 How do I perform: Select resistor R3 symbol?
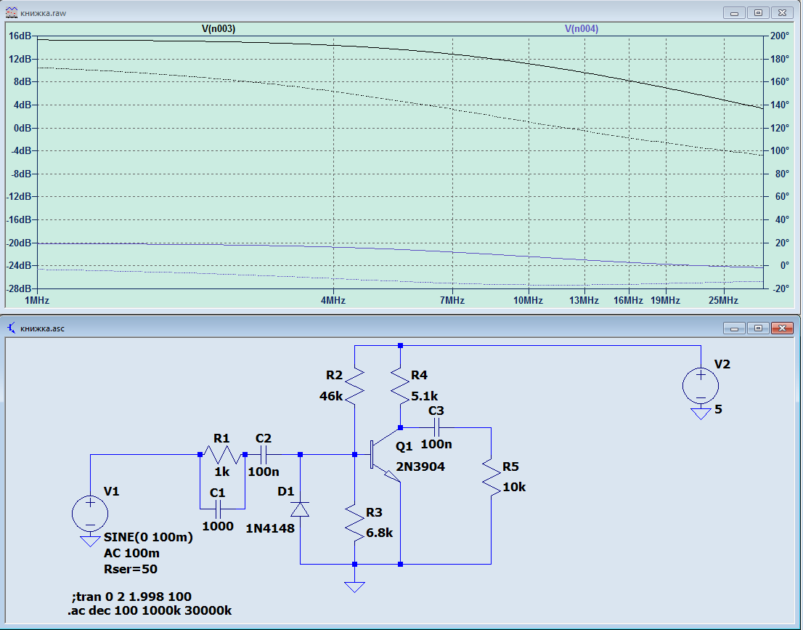click(354, 522)
